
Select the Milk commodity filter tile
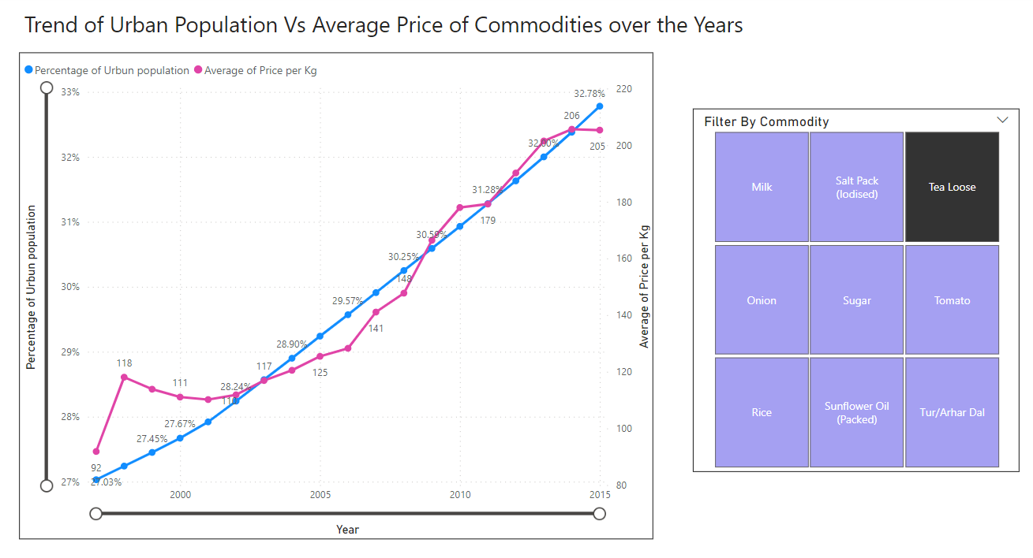(761, 187)
